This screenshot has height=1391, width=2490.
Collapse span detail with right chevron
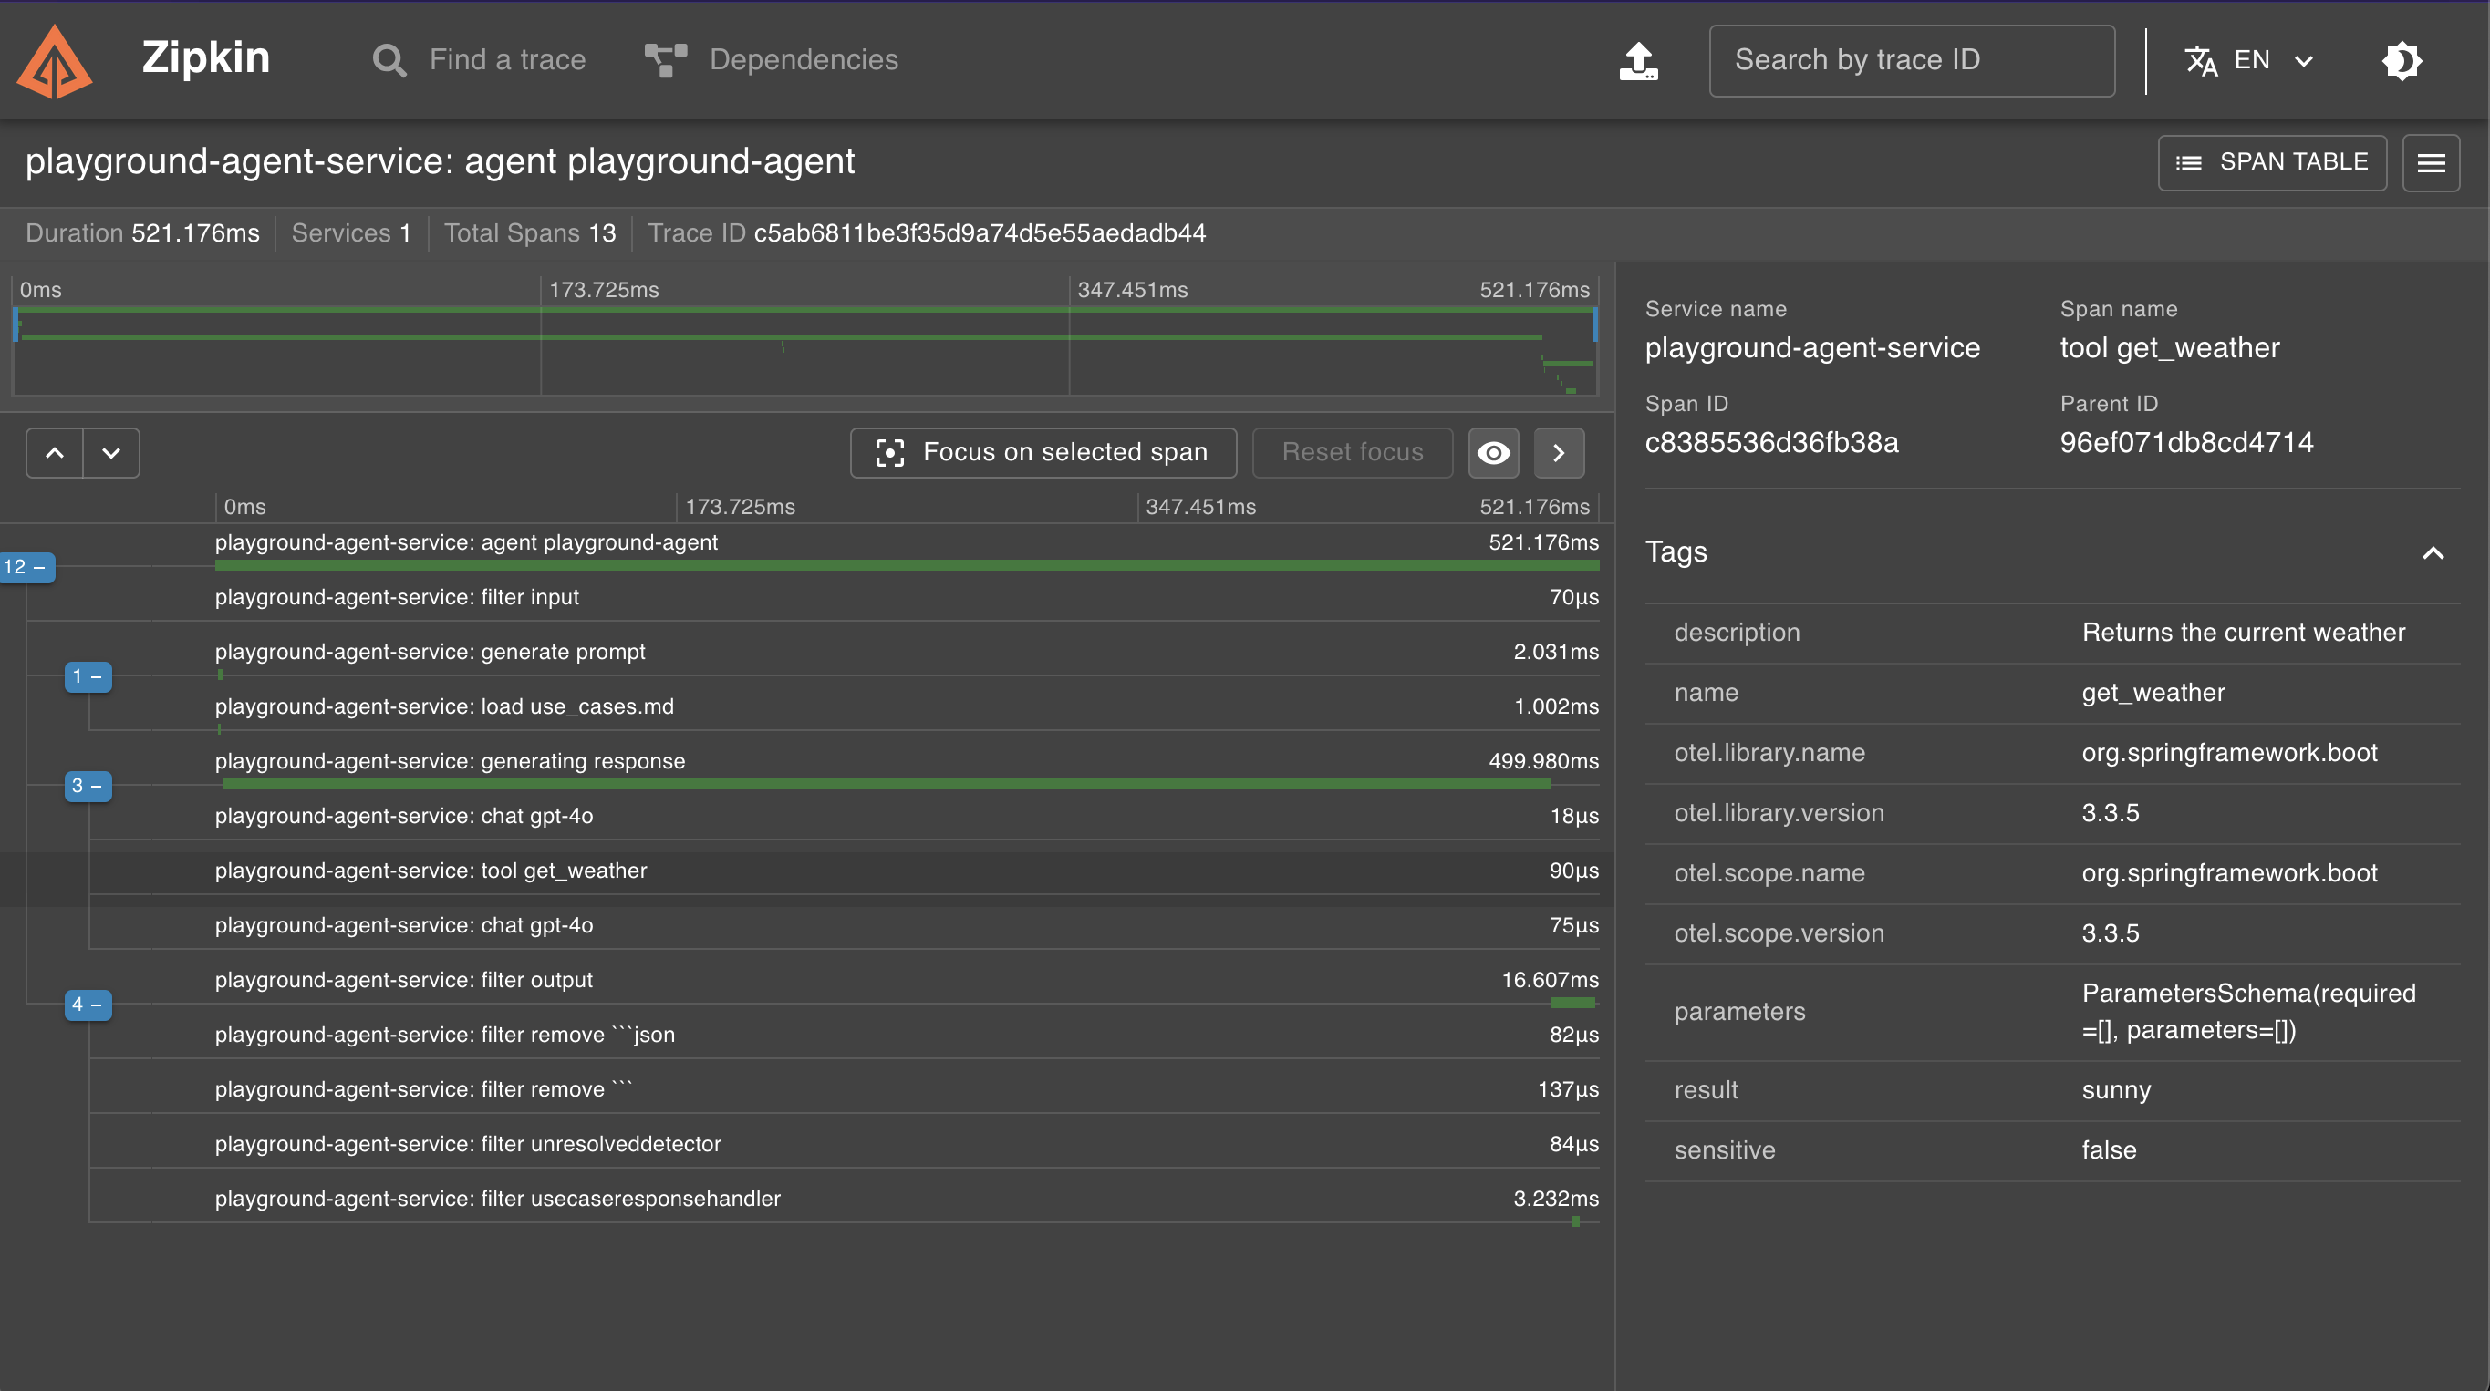pos(1558,453)
